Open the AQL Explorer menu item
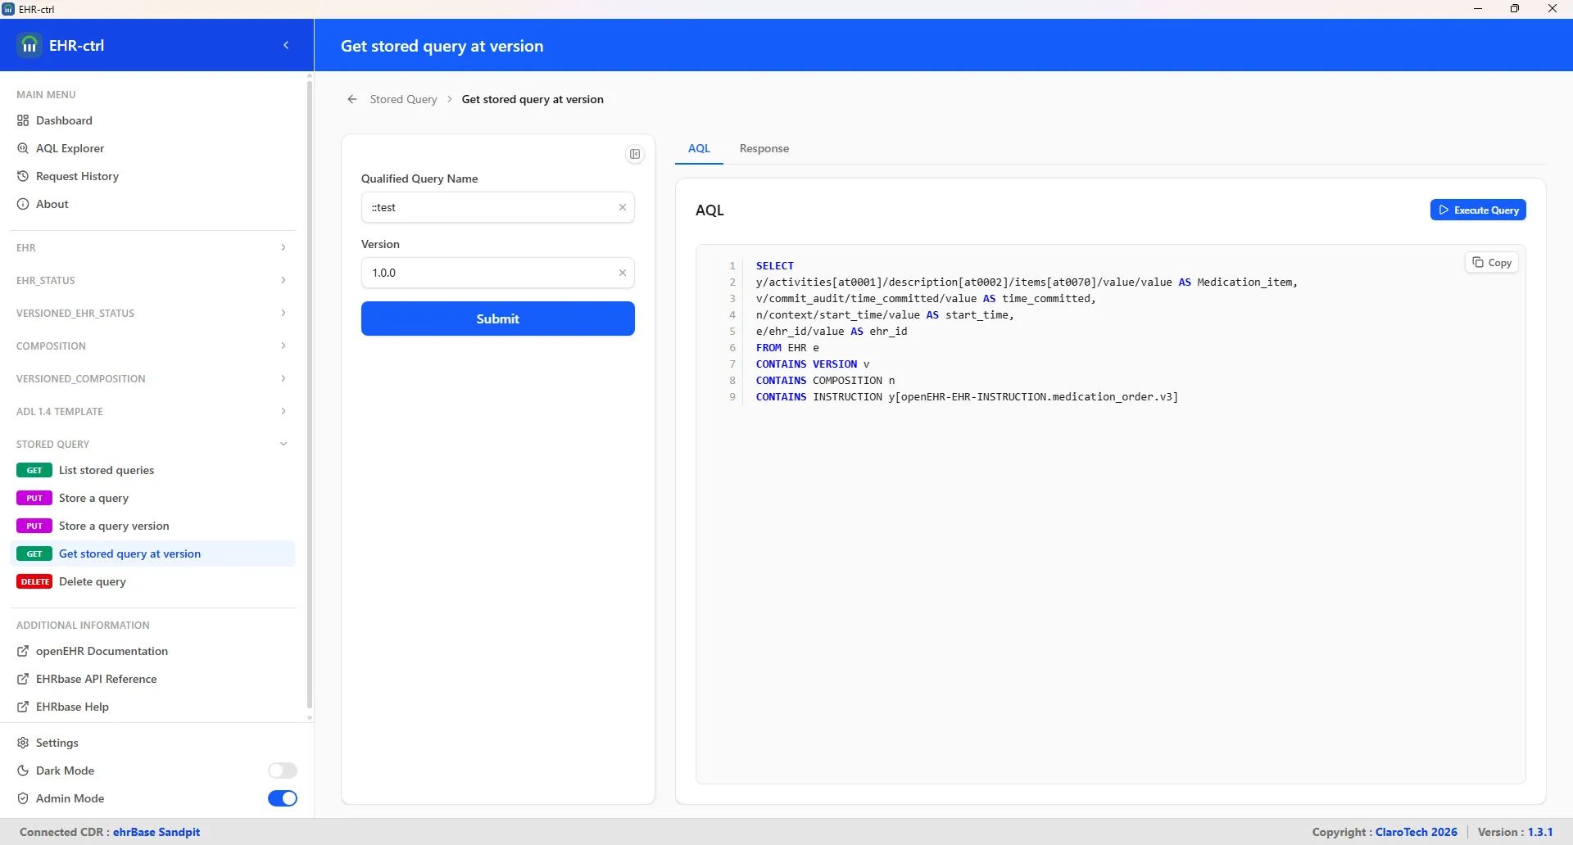The height and width of the screenshot is (845, 1573). [x=152, y=148]
